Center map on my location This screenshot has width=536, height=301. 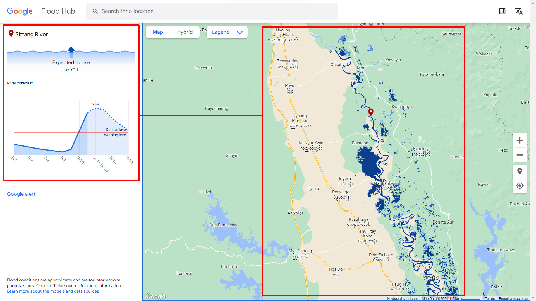click(x=520, y=186)
